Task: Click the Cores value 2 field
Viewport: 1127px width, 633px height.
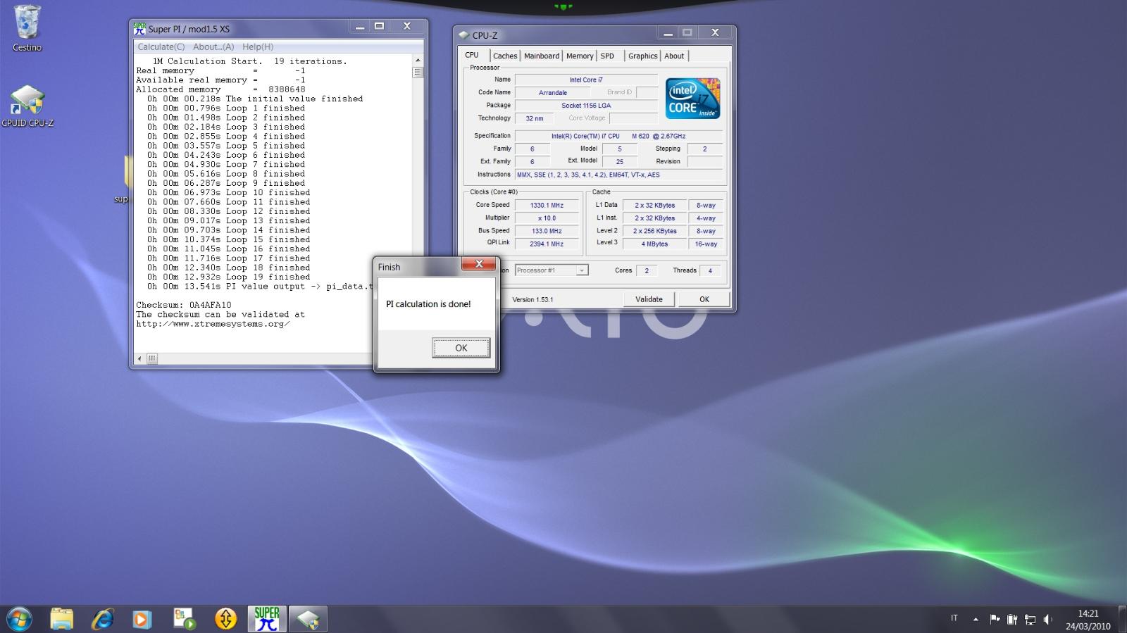Action: pos(647,271)
